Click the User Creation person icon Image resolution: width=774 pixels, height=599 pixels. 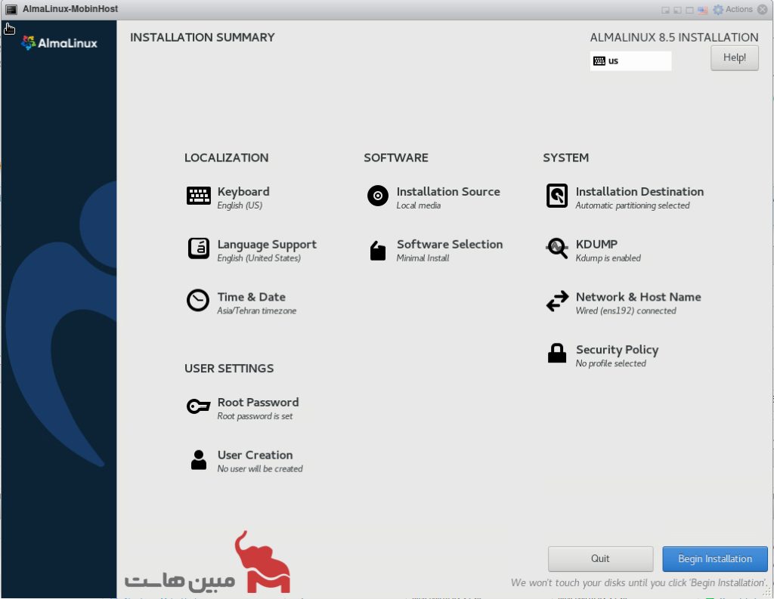(199, 459)
